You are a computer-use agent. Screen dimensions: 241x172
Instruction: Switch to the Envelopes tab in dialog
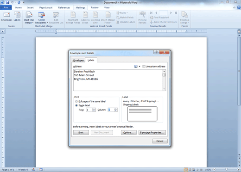[78, 60]
